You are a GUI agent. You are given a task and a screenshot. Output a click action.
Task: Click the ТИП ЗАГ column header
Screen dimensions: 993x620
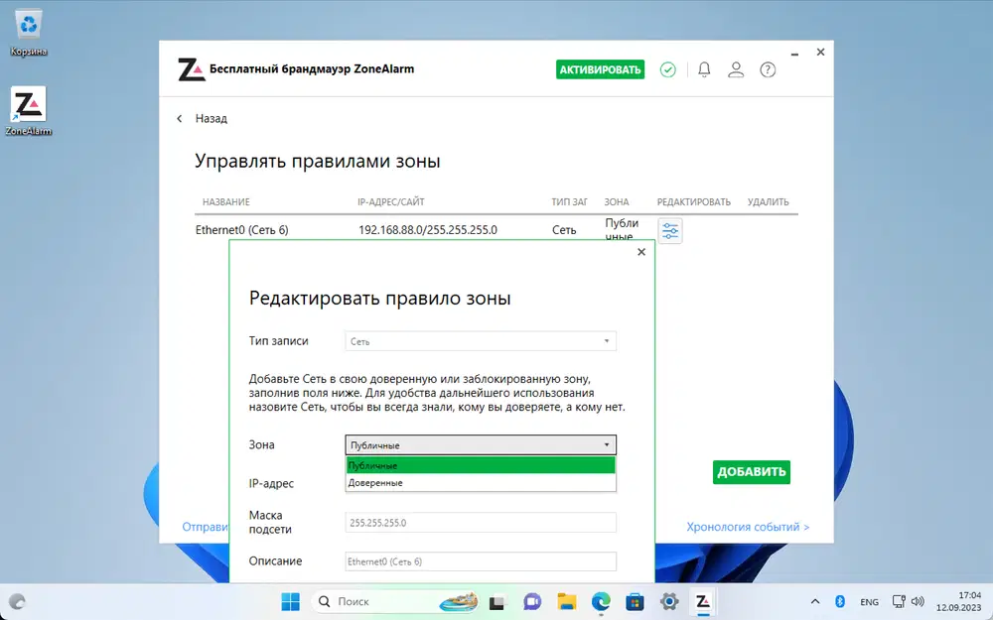569,201
